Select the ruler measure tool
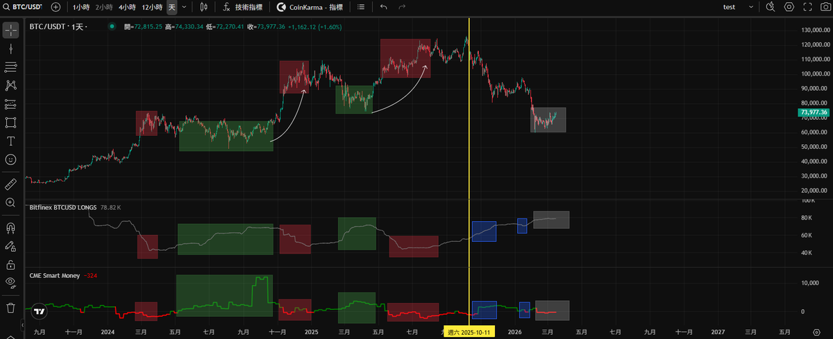This screenshot has width=833, height=339. pos(11,184)
